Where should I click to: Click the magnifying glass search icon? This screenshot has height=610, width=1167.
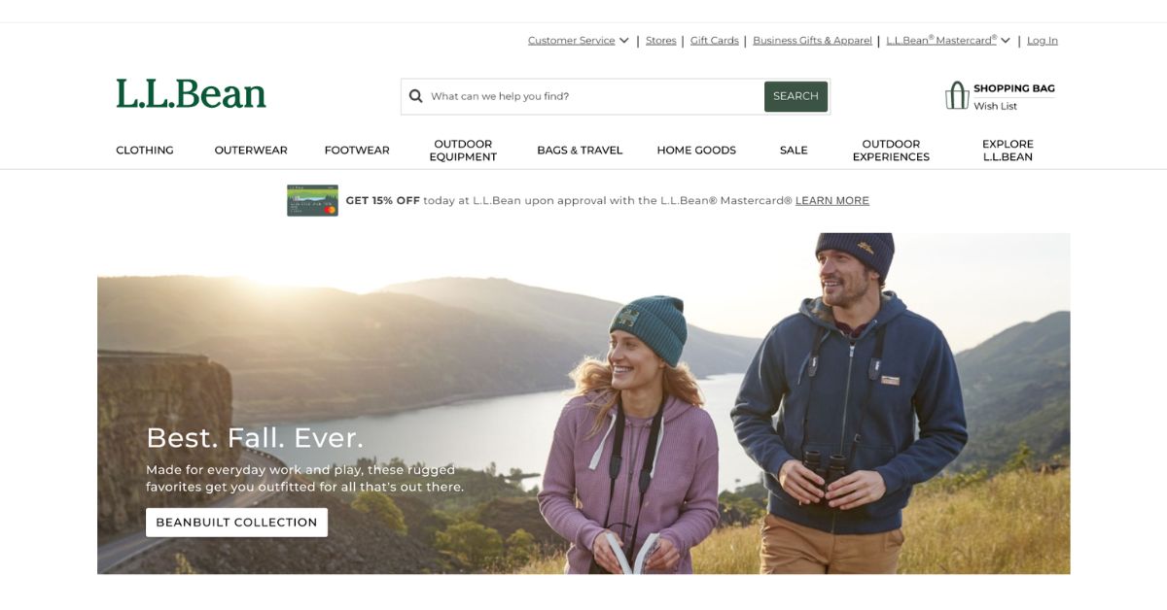pos(416,96)
